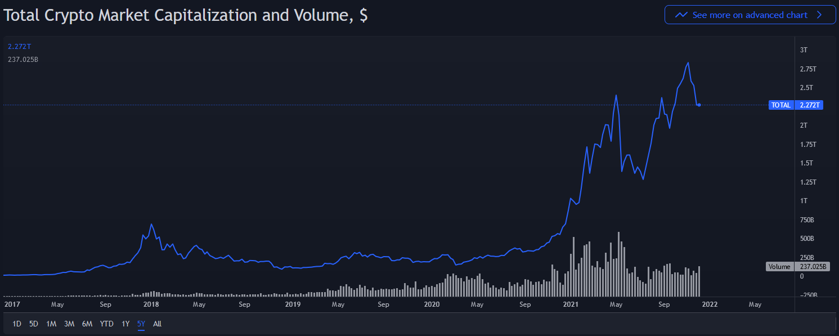Click the 750B price axis label
839x336 pixels.
807,220
